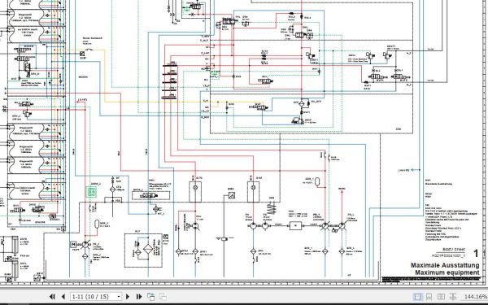Click the ALF filter dashed box

tap(143, 251)
